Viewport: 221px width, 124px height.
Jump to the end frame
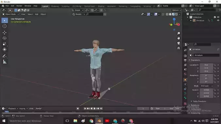click(101, 109)
